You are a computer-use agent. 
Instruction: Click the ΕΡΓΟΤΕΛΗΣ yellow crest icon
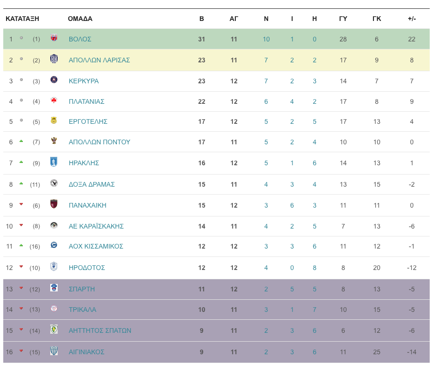click(54, 121)
